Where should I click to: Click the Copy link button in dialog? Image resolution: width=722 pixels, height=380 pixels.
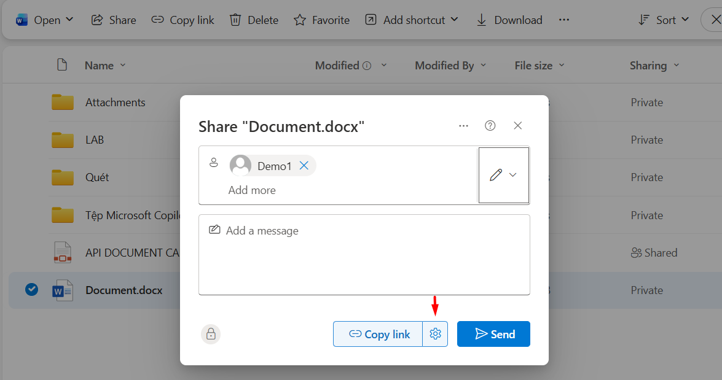click(x=379, y=334)
